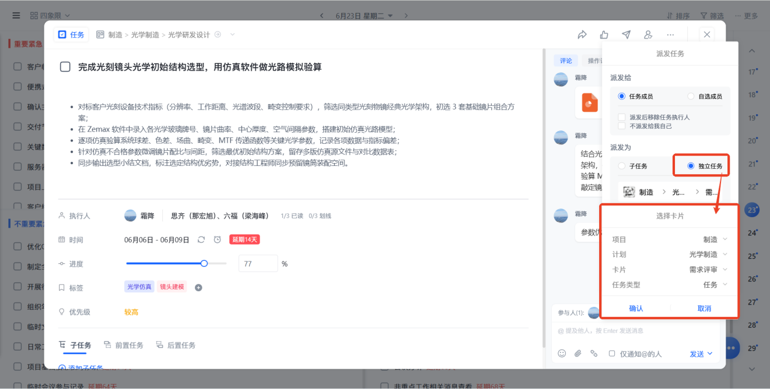The width and height of the screenshot is (770, 389).
Task: Click the 光学研发设计 breadcrumb link
Action: [x=189, y=35]
